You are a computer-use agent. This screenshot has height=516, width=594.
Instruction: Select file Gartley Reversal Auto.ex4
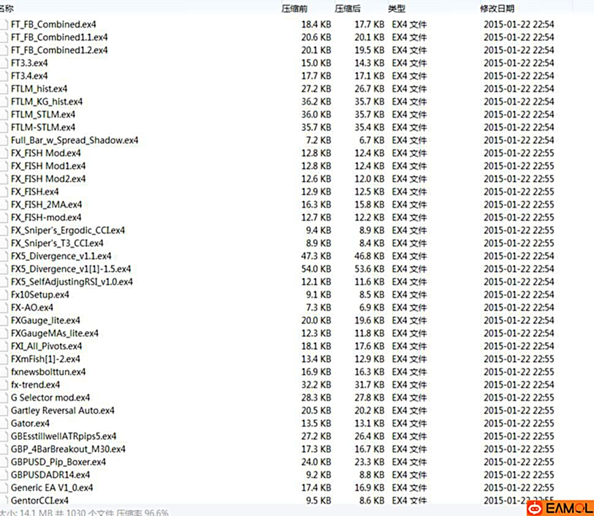62,411
